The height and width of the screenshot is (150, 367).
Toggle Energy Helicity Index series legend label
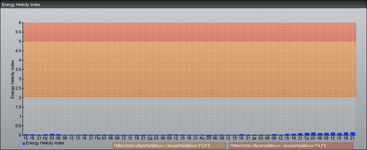[45, 143]
